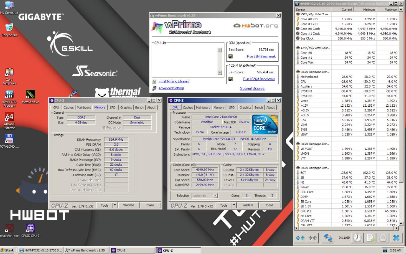The image size is (406, 254).
Task: Select Bus Clock row in HWiNFO
Action: 347,38
